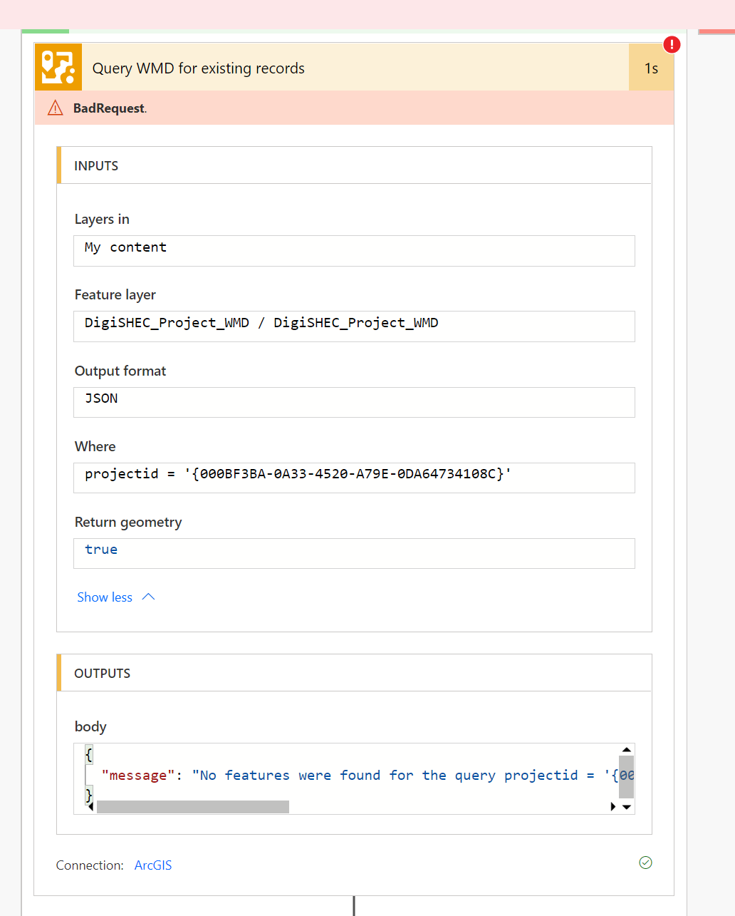This screenshot has height=916, width=735.
Task: Click the horizontal scrollbar thumb in body
Action: pos(193,807)
